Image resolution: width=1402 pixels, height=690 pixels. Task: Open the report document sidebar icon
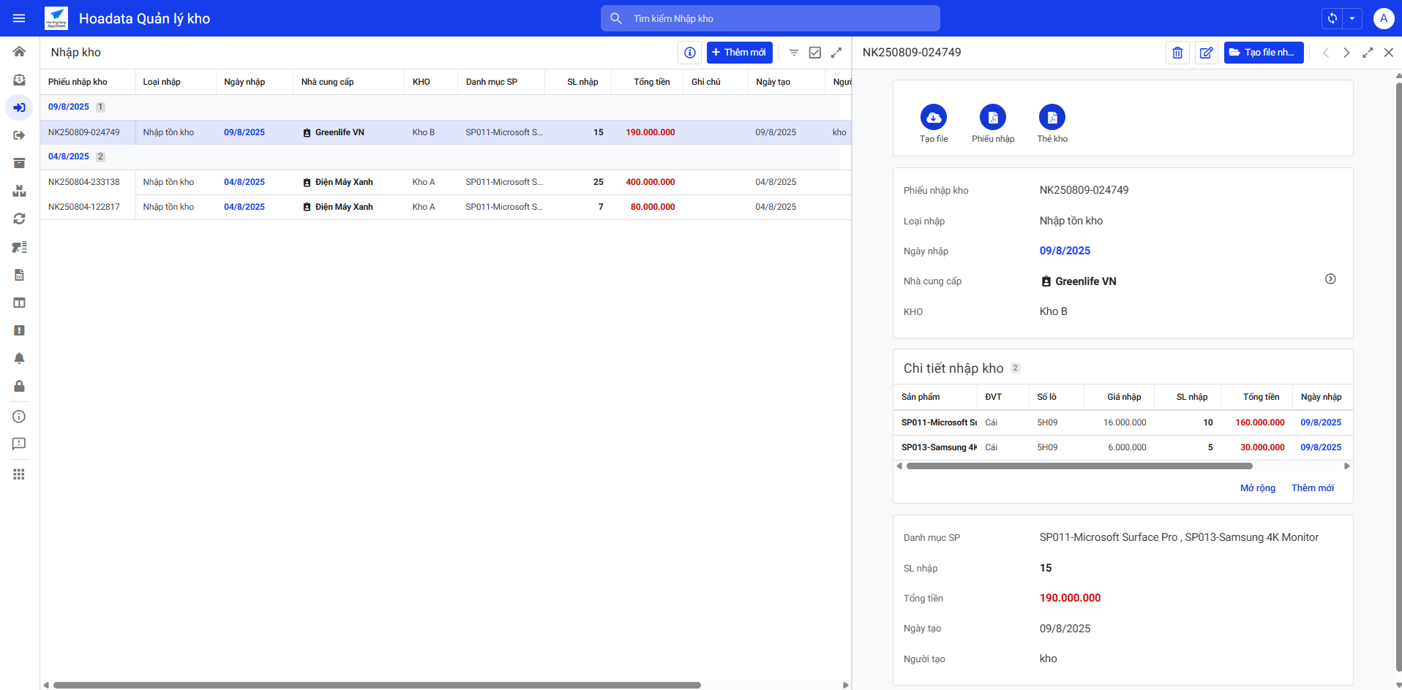click(x=19, y=275)
